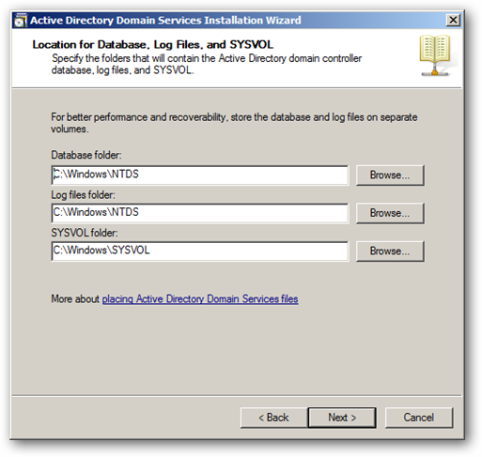
Task: Click the wizard title bar icon
Action: (21, 21)
